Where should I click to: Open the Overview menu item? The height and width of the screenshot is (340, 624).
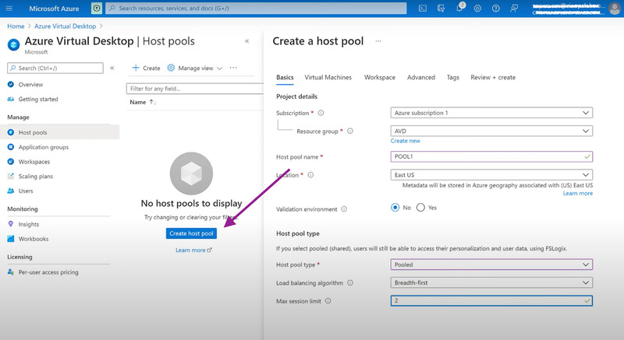[30, 85]
